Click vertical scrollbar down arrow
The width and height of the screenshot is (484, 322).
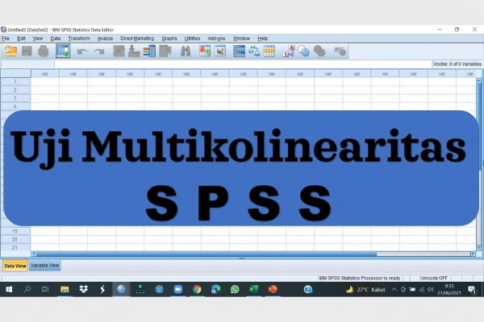pos(478,248)
